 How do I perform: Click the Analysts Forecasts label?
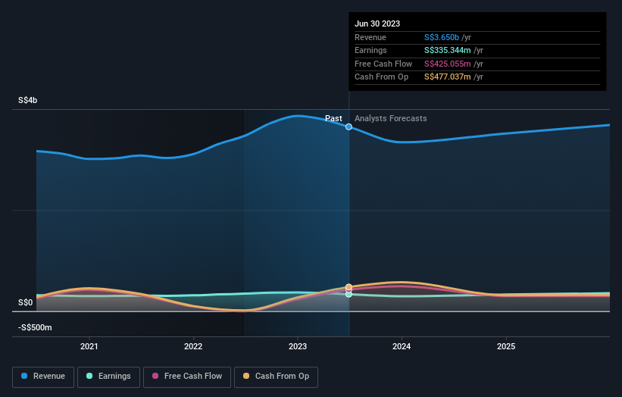(x=391, y=118)
